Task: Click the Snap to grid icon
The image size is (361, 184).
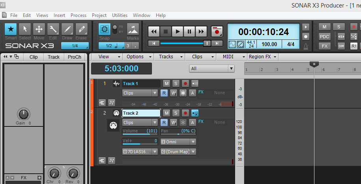Action: coord(105,29)
